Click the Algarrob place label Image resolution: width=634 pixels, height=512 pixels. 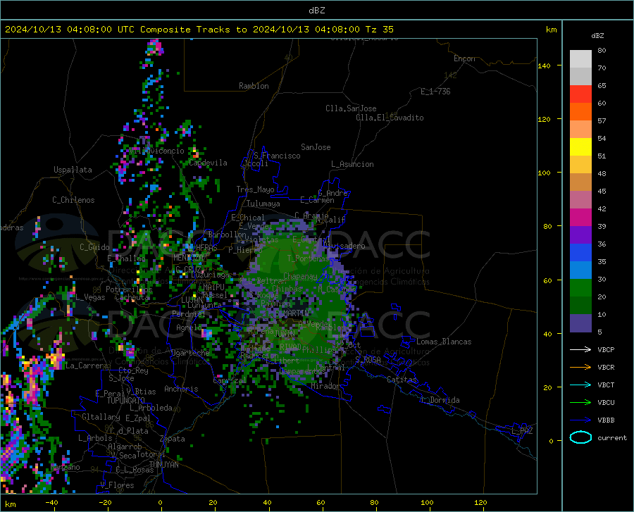(125, 447)
